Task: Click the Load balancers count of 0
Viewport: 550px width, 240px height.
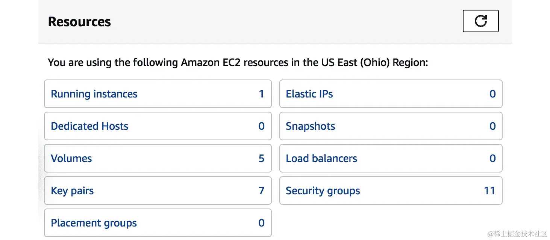Action: (492, 158)
